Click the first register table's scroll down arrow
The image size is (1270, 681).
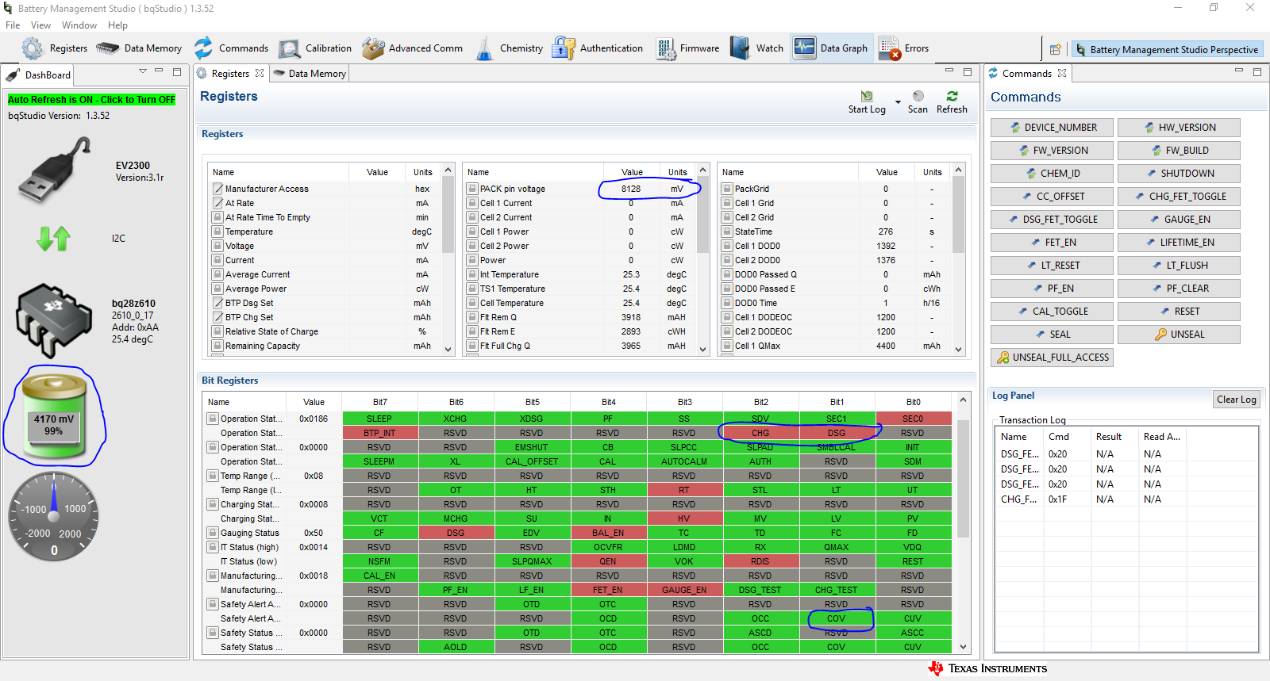click(x=448, y=349)
